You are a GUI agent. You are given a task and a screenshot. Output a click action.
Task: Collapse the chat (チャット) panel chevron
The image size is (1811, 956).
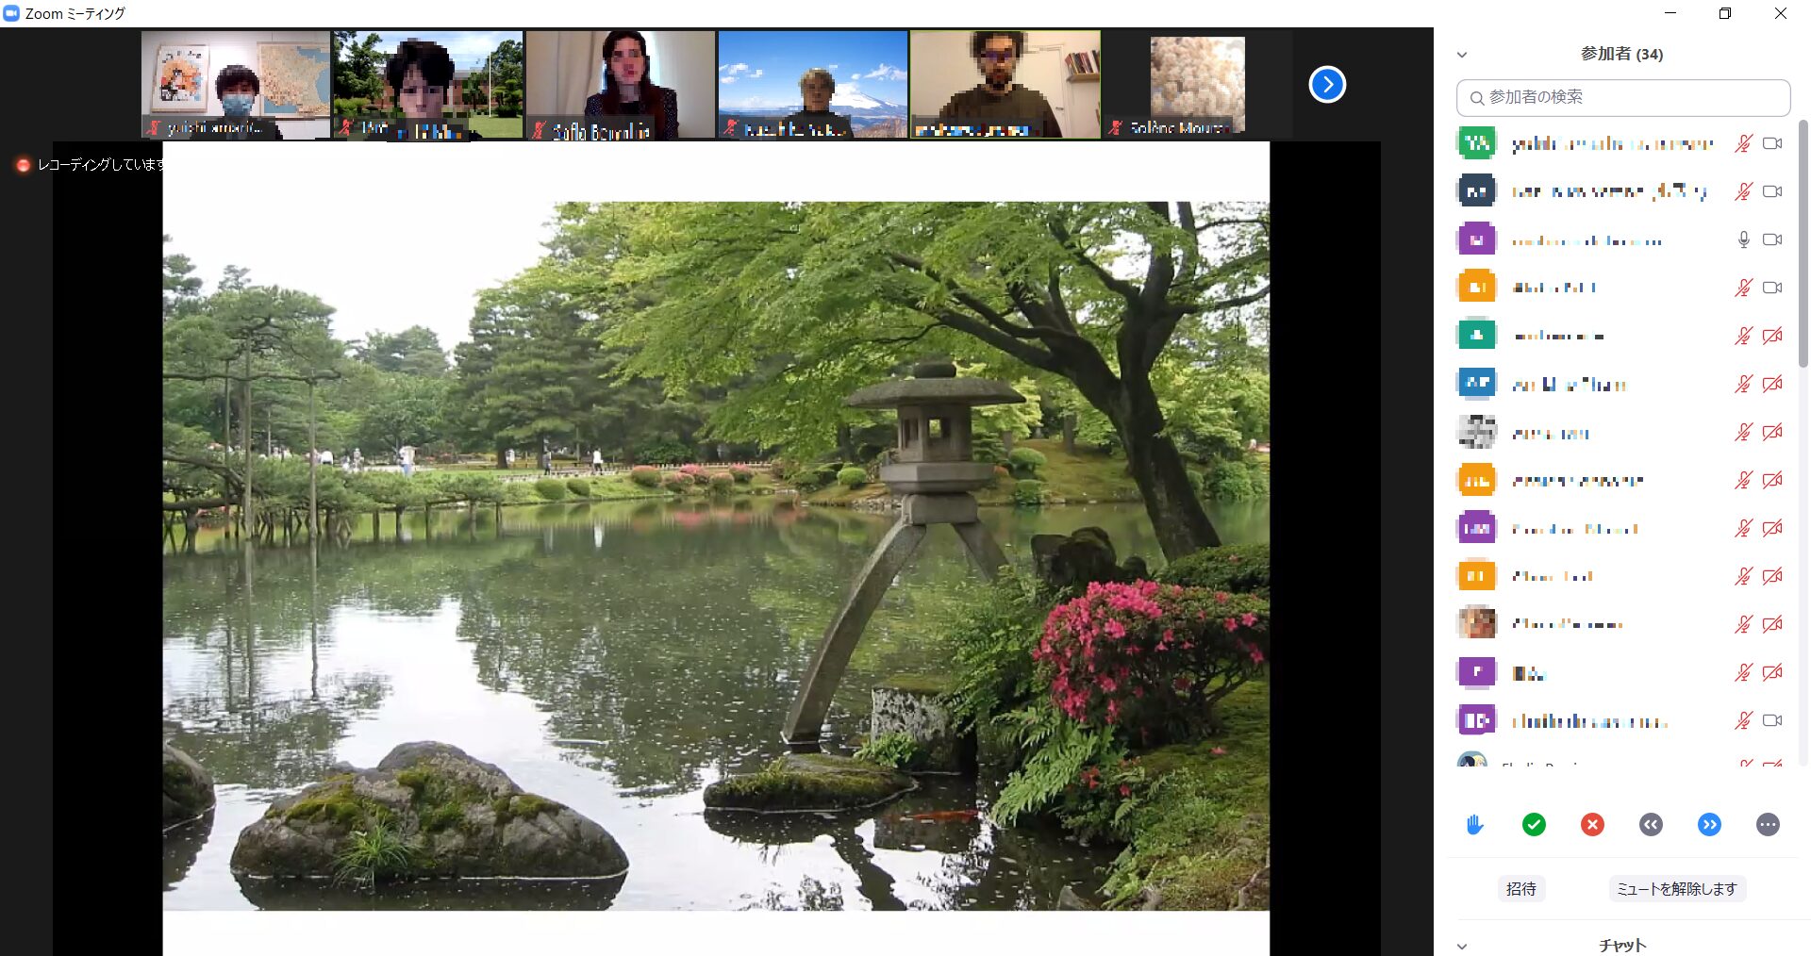1462,946
